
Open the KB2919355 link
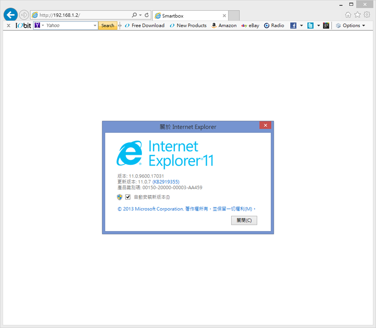pos(166,182)
